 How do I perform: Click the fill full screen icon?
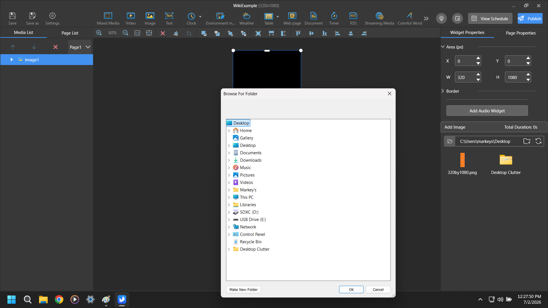pos(258,33)
